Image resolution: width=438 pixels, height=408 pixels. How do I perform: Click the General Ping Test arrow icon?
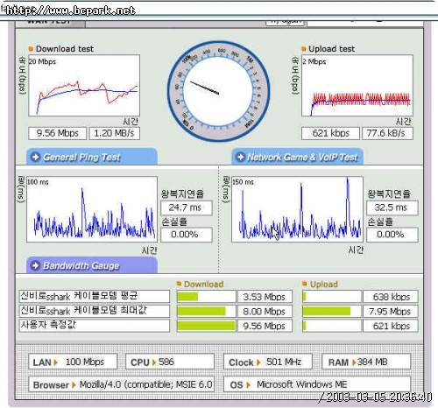[x=35, y=157]
